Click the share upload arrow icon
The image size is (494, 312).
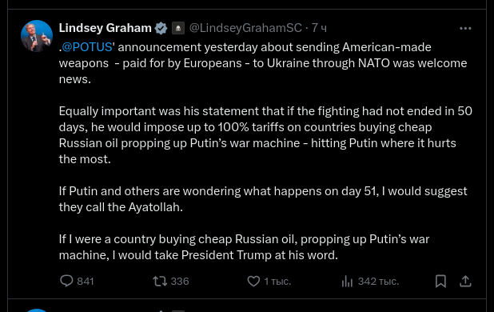[x=465, y=281]
